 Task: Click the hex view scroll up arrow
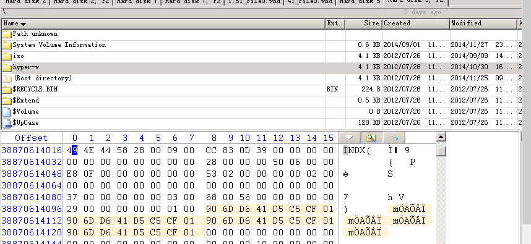[441, 137]
